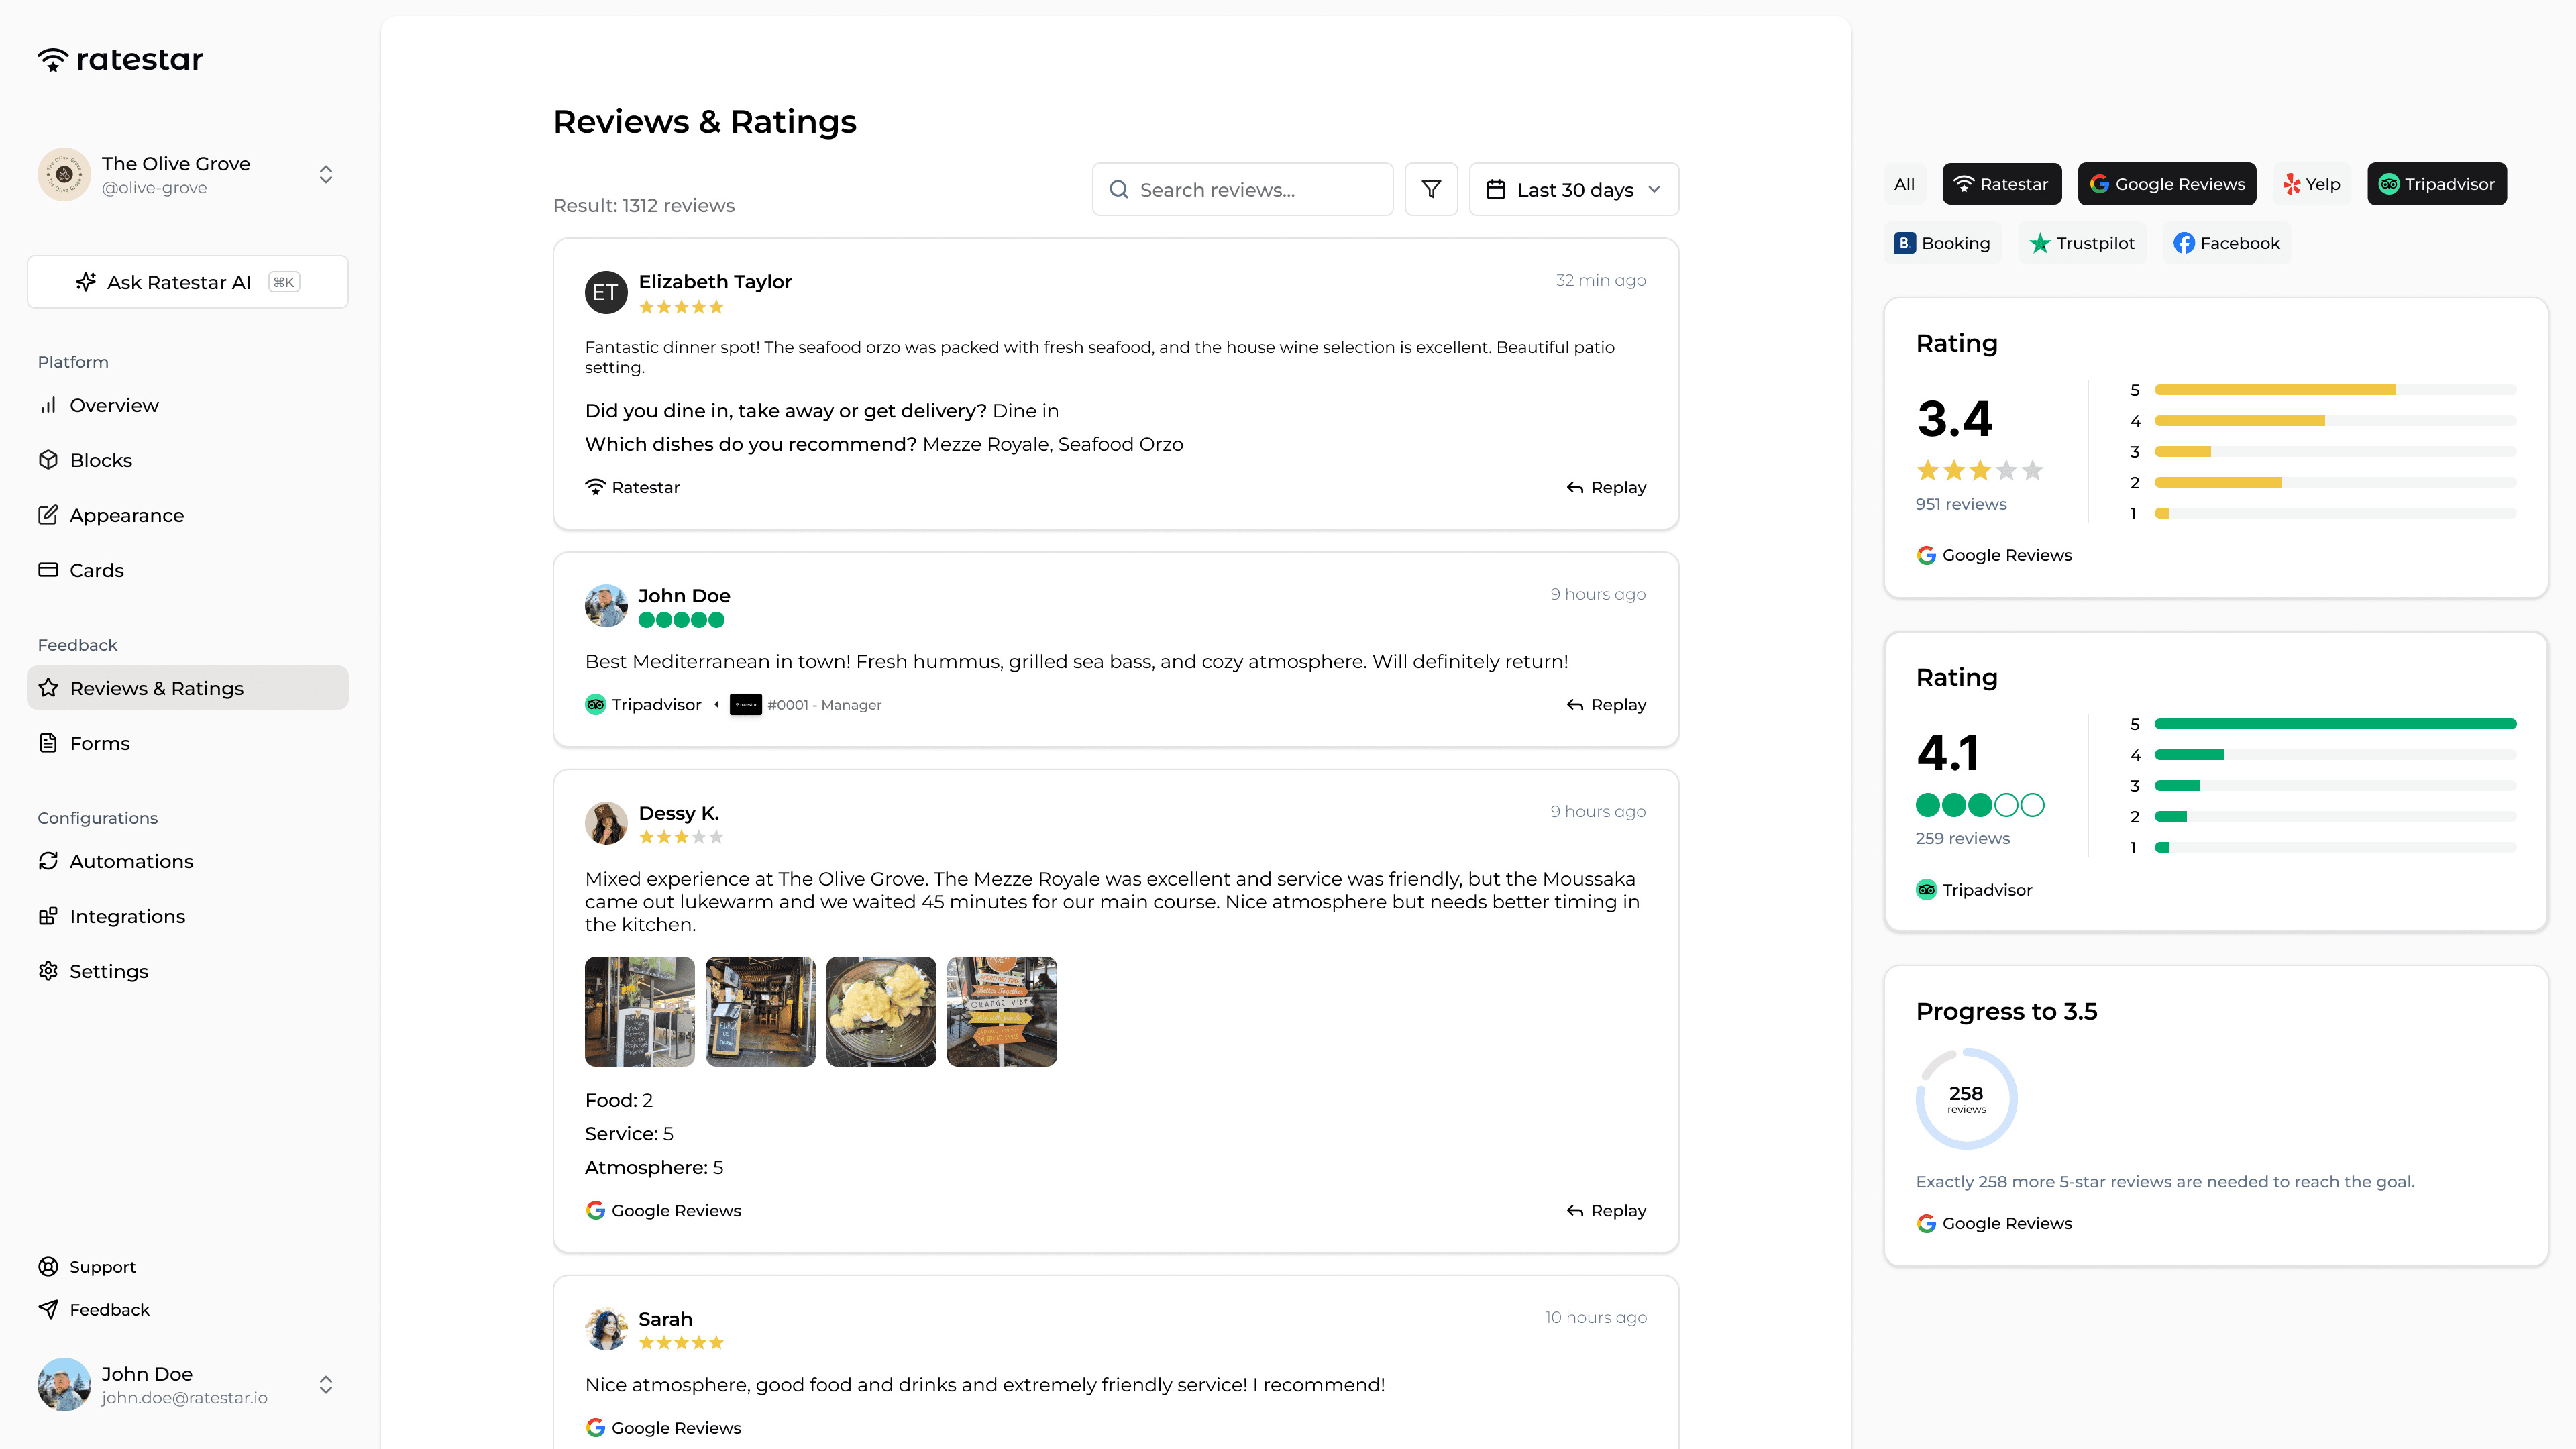Viewport: 2576px width, 1449px height.
Task: Expand John Doe account menu
Action: pos(325,1385)
